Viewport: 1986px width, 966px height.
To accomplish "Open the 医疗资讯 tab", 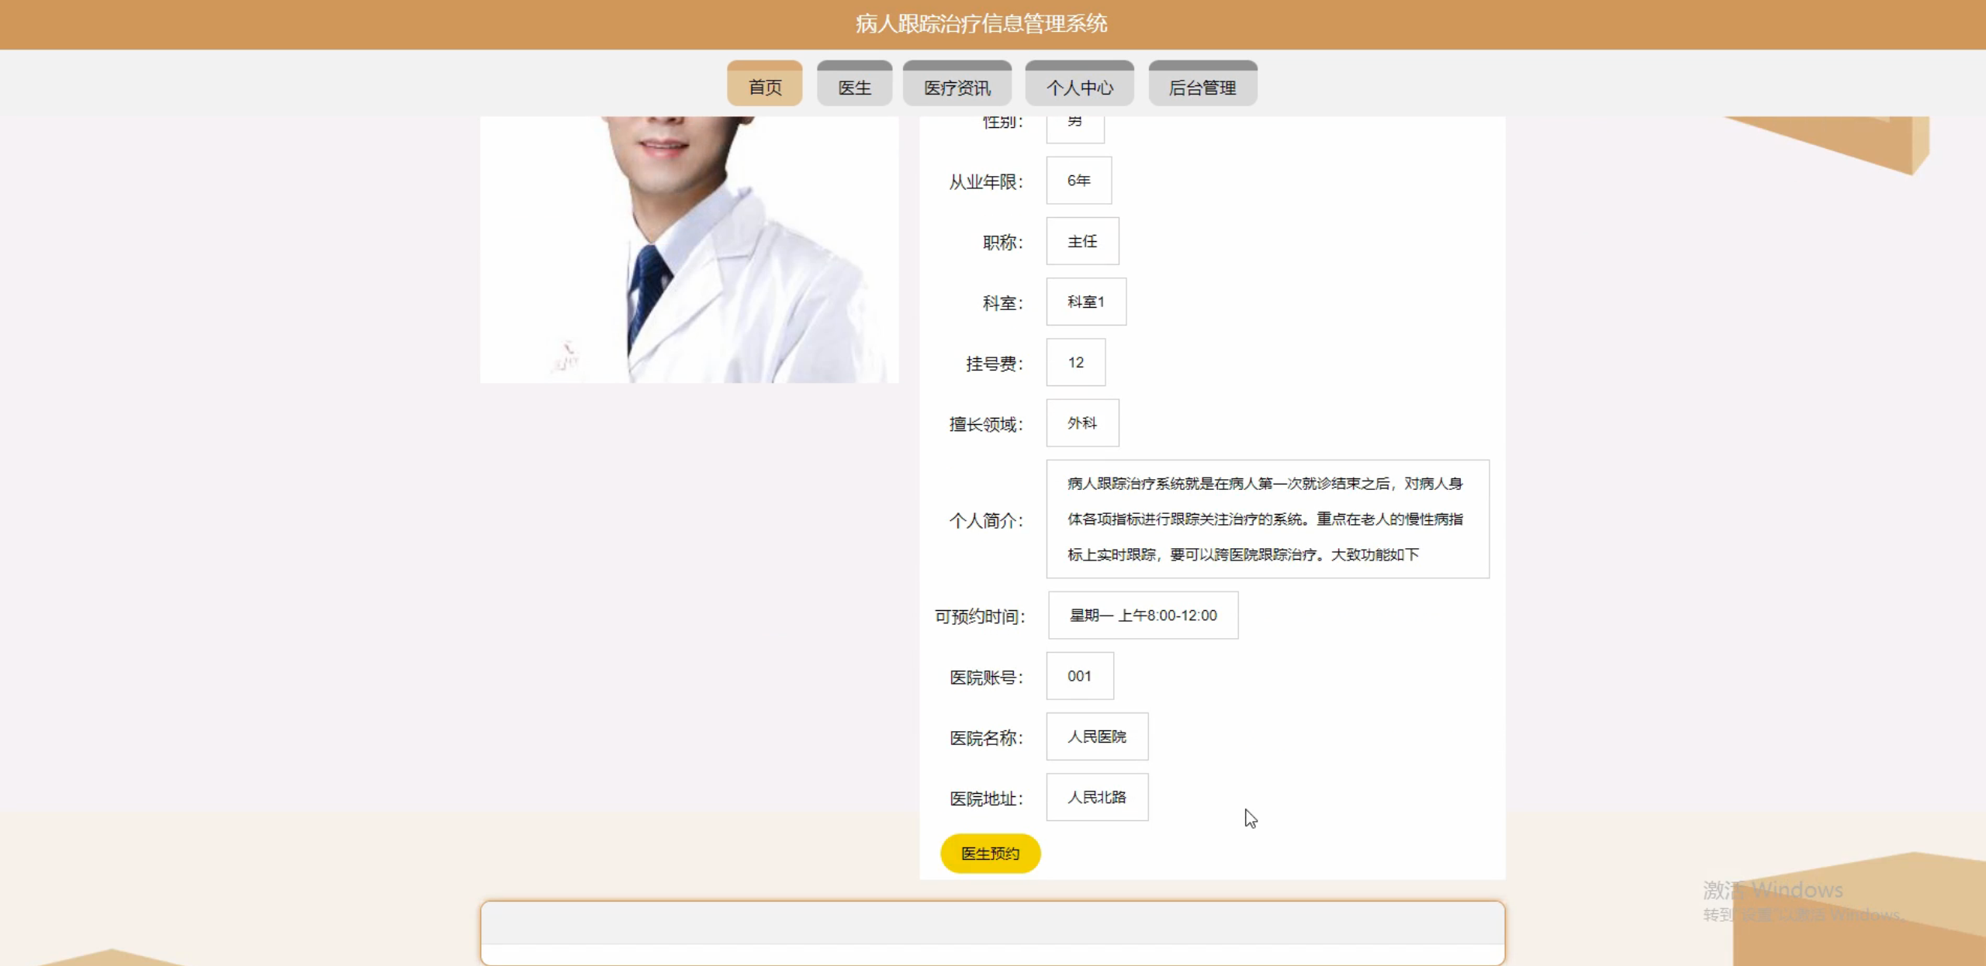I will (957, 85).
